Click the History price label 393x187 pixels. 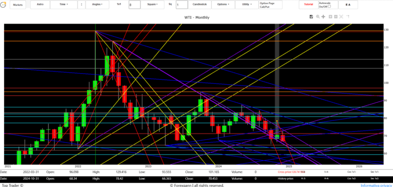(285, 179)
